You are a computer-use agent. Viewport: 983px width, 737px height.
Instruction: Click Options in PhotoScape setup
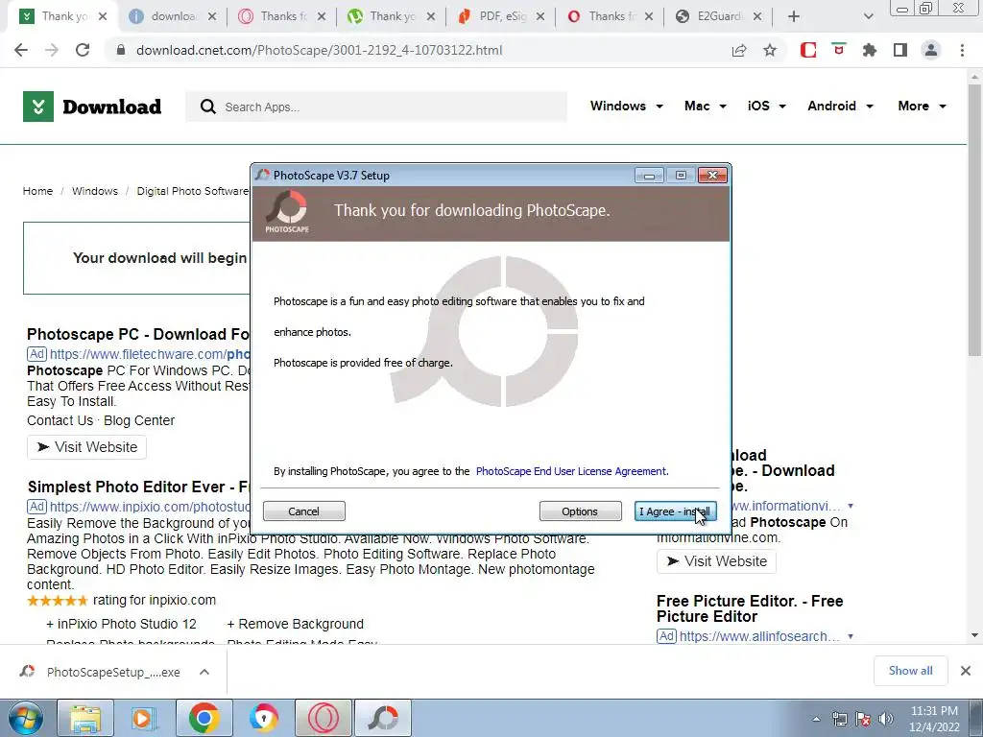[x=580, y=511]
